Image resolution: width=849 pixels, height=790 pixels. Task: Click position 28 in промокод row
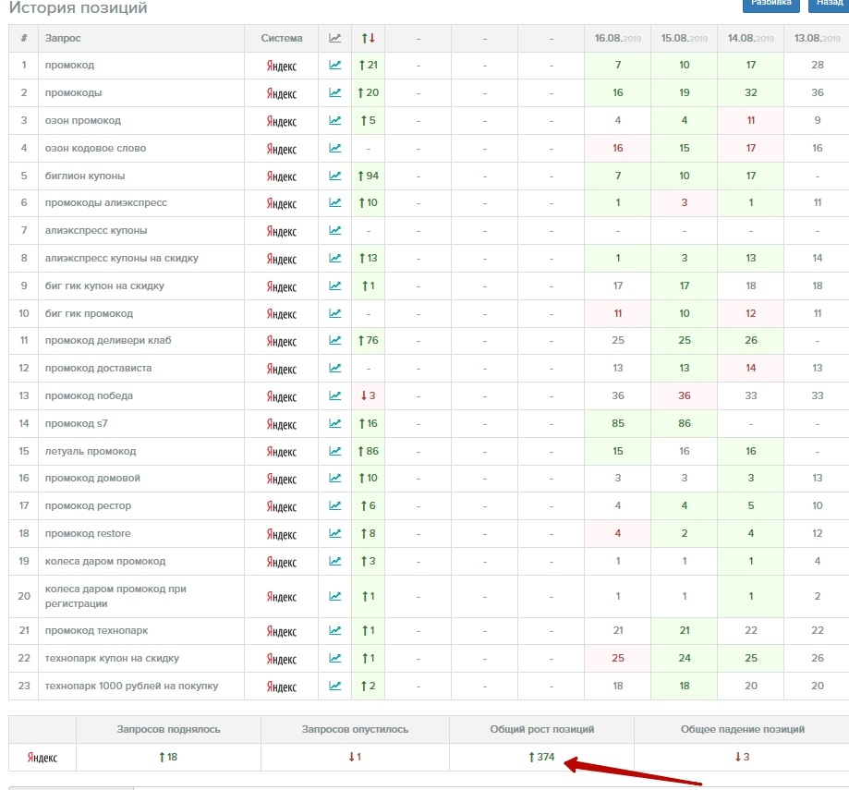pos(817,65)
